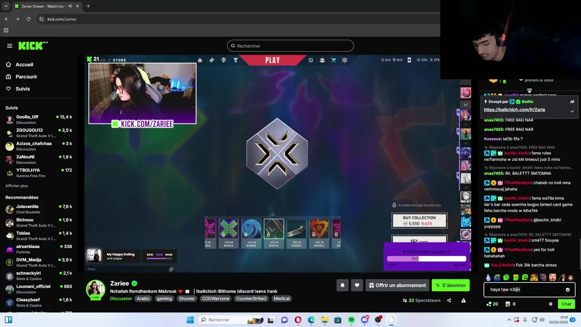Go forward in browser history
581x327 pixels.
(x=17, y=19)
